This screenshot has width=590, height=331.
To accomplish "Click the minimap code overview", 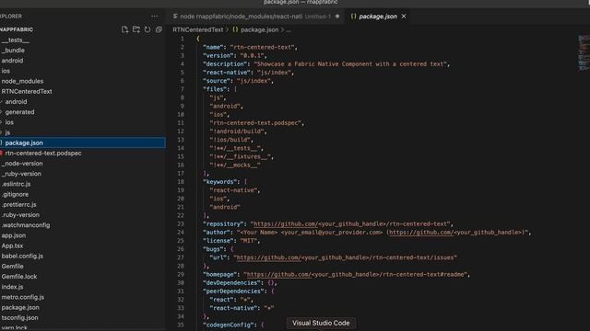I will 584,52.
